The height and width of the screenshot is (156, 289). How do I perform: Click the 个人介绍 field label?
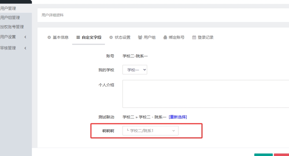click(106, 85)
